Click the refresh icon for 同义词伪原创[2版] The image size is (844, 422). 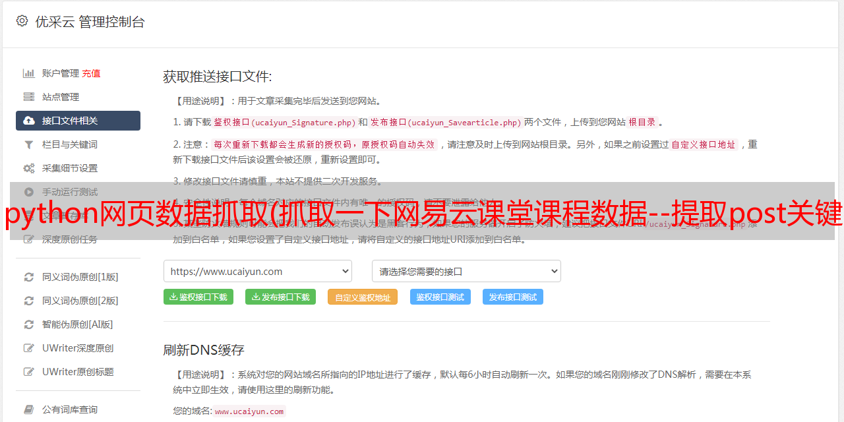(x=29, y=301)
